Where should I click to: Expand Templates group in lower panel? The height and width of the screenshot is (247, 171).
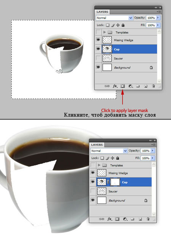[x=99, y=165]
